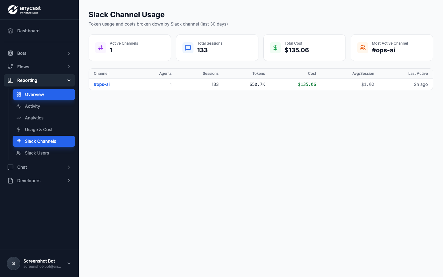Click the screenshot-bot email address
The width and height of the screenshot is (443, 277).
[42, 267]
